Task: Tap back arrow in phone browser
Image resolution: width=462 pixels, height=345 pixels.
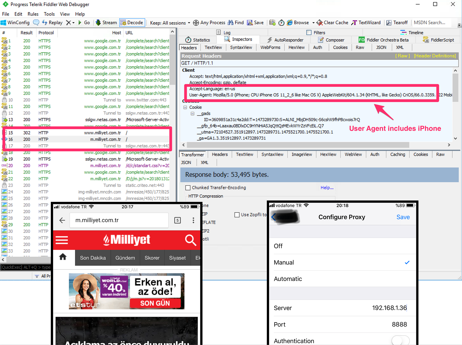Action: pyautogui.click(x=62, y=220)
